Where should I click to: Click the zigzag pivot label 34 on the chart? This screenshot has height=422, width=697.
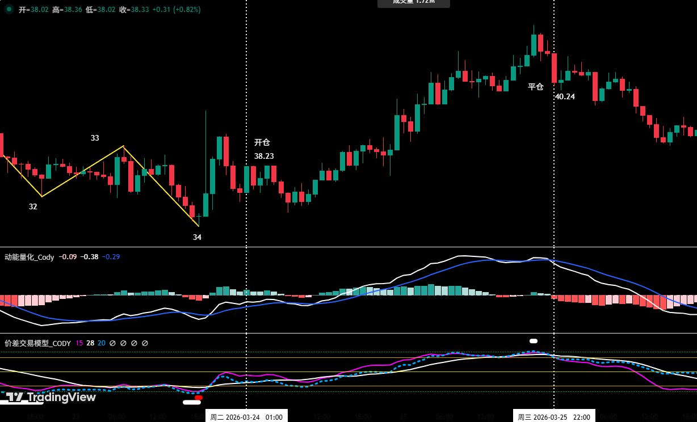click(x=197, y=237)
